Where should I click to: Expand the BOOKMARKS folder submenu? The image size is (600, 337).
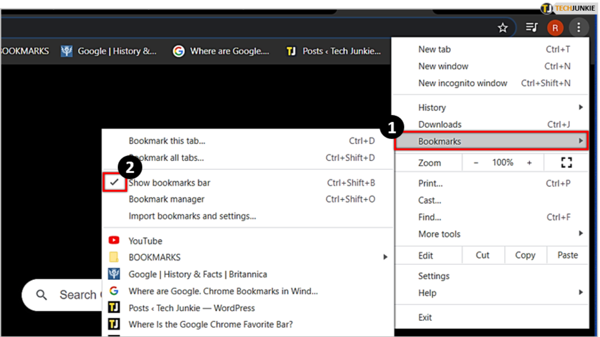tap(385, 257)
